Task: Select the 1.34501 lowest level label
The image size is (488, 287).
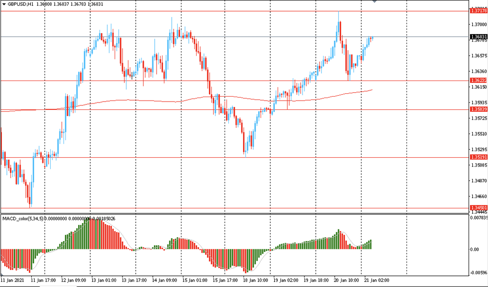Action: coord(478,208)
